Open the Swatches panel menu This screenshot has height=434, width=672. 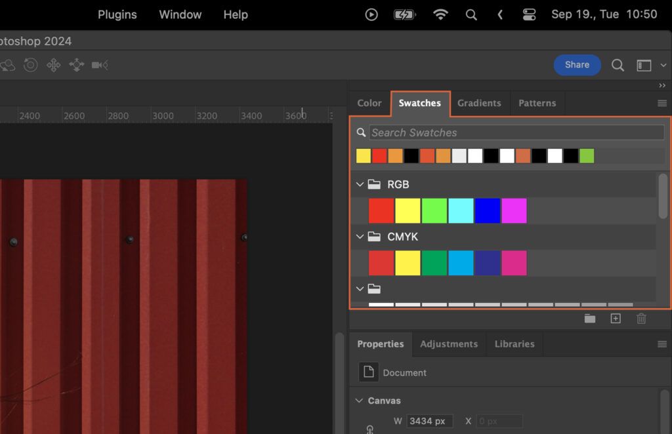click(x=662, y=103)
